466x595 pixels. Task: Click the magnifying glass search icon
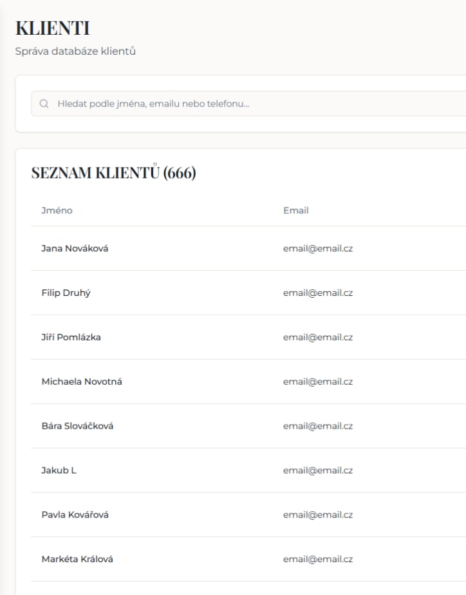(x=44, y=104)
